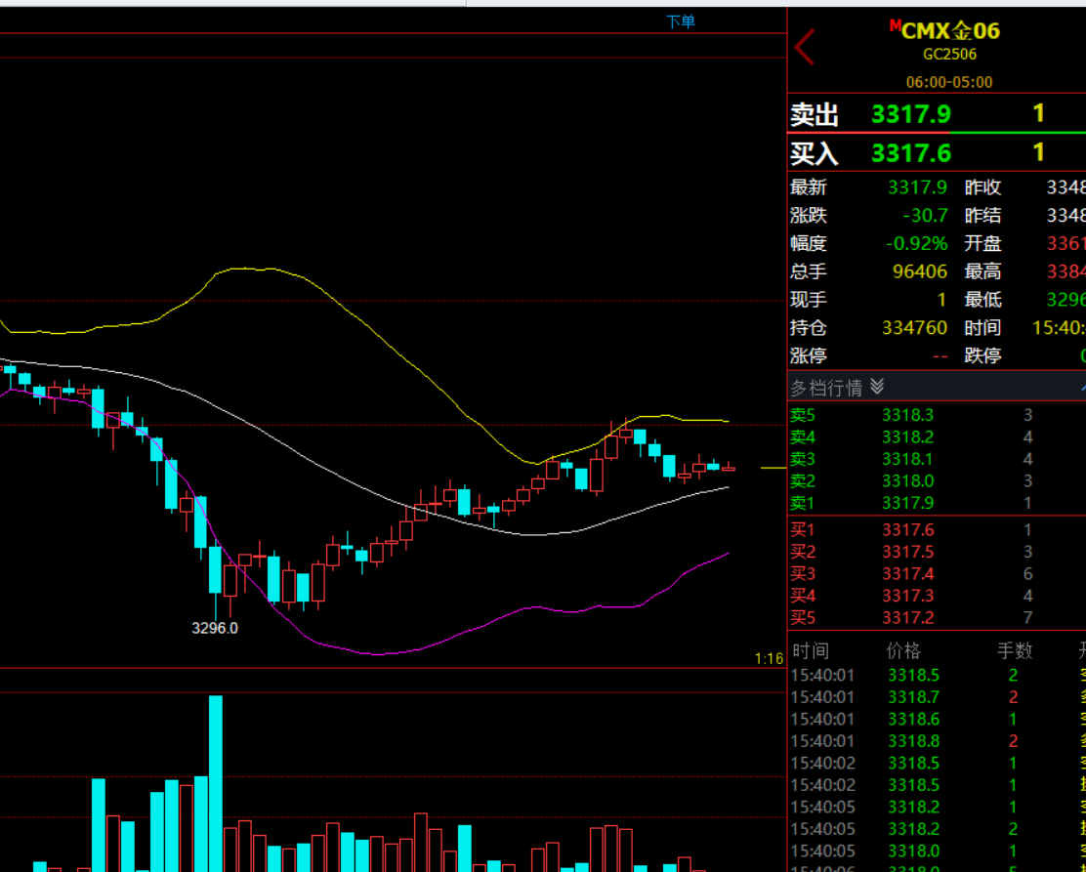Click the 手数 column header

tap(1015, 650)
